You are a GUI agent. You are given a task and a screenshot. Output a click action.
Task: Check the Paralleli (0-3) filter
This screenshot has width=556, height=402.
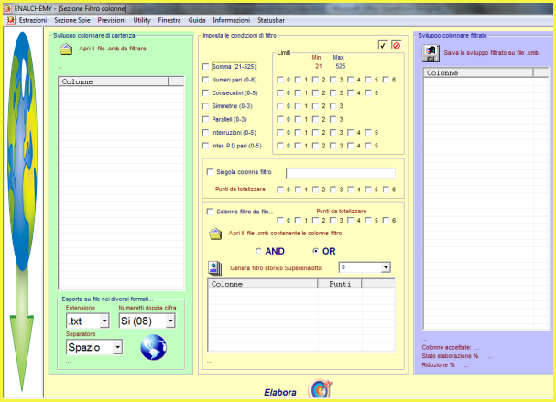[x=205, y=119]
